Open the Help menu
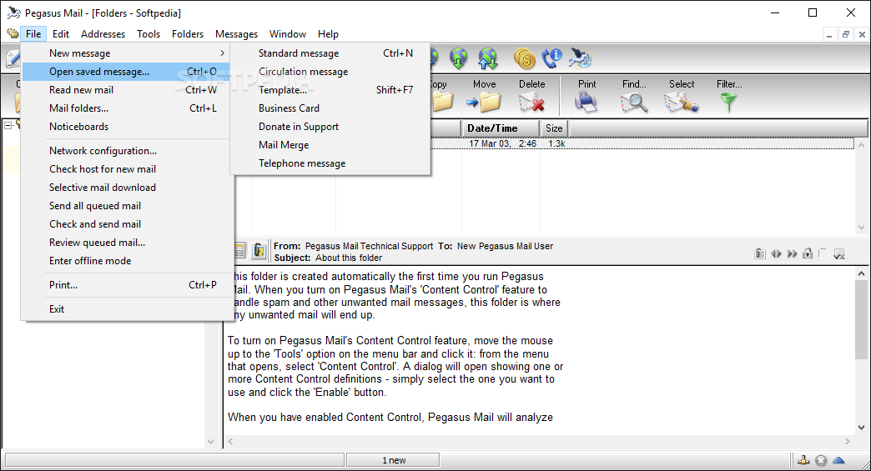871x471 pixels. click(x=328, y=34)
